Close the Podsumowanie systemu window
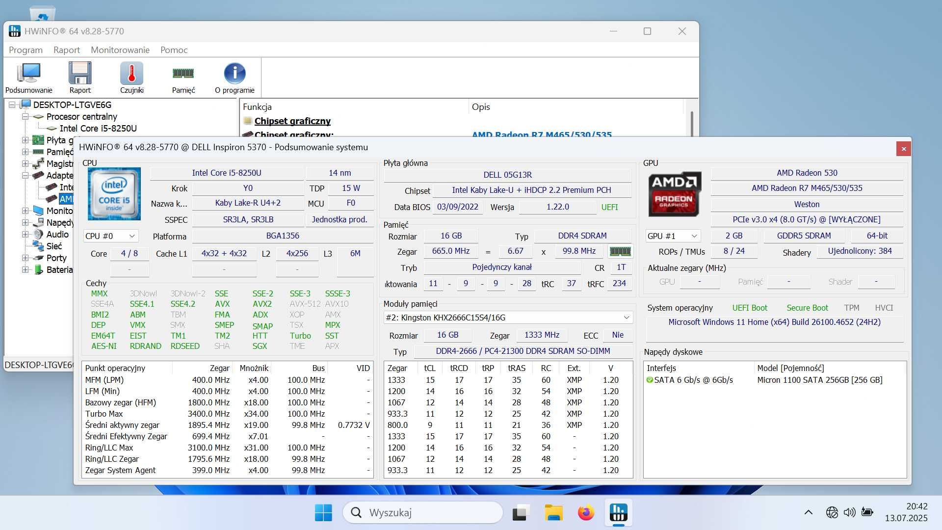The width and height of the screenshot is (942, 530). pyautogui.click(x=903, y=148)
